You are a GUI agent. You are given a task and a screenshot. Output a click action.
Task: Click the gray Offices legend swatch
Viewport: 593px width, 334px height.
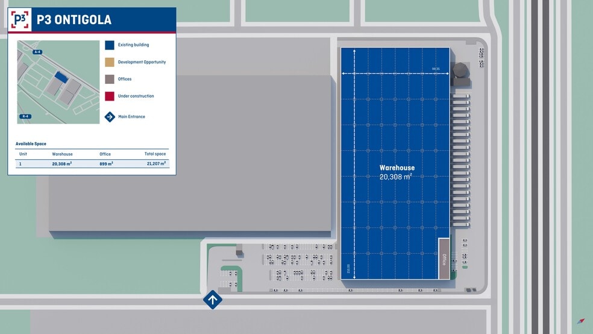tap(110, 79)
